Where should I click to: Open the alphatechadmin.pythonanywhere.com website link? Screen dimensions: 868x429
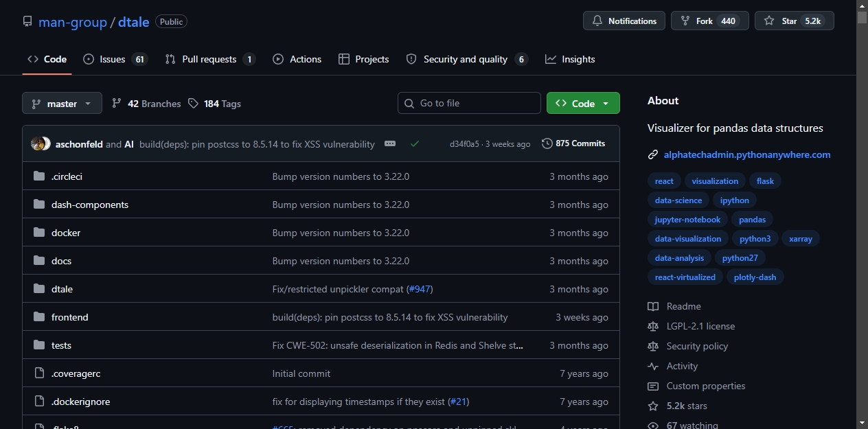(x=747, y=154)
